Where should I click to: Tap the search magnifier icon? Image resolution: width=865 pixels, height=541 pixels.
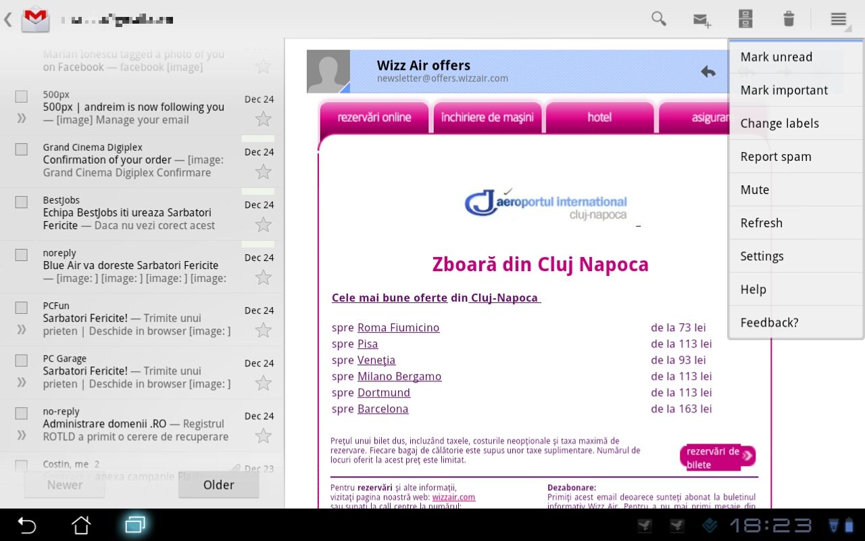[x=659, y=19]
